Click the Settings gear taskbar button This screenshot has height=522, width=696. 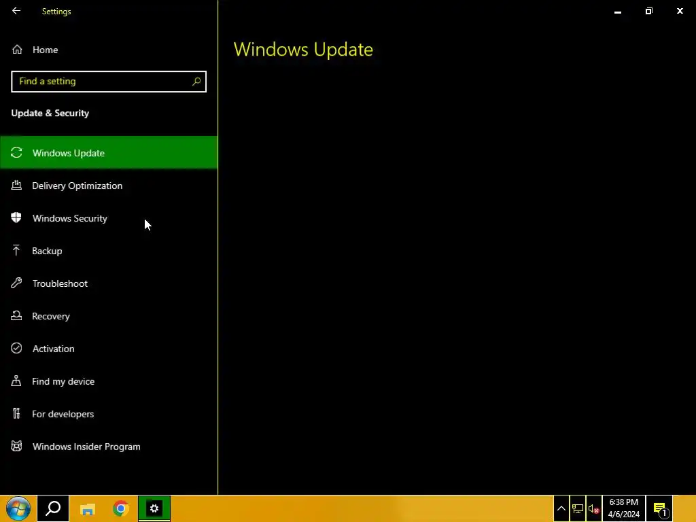pos(154,508)
